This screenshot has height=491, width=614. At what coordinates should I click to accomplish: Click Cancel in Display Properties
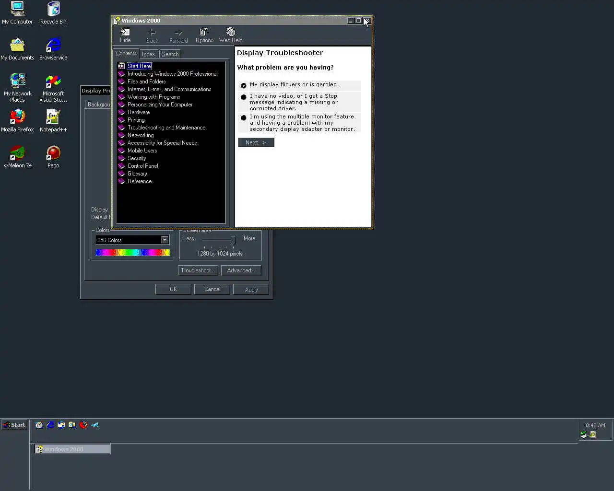coord(213,289)
